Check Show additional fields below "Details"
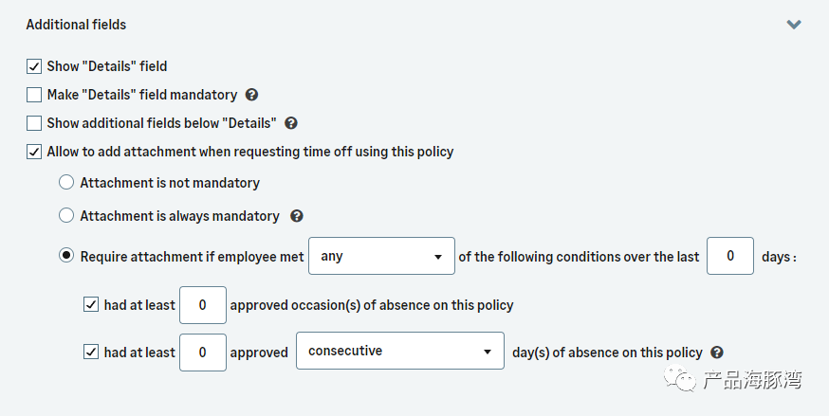The width and height of the screenshot is (829, 416). point(34,123)
